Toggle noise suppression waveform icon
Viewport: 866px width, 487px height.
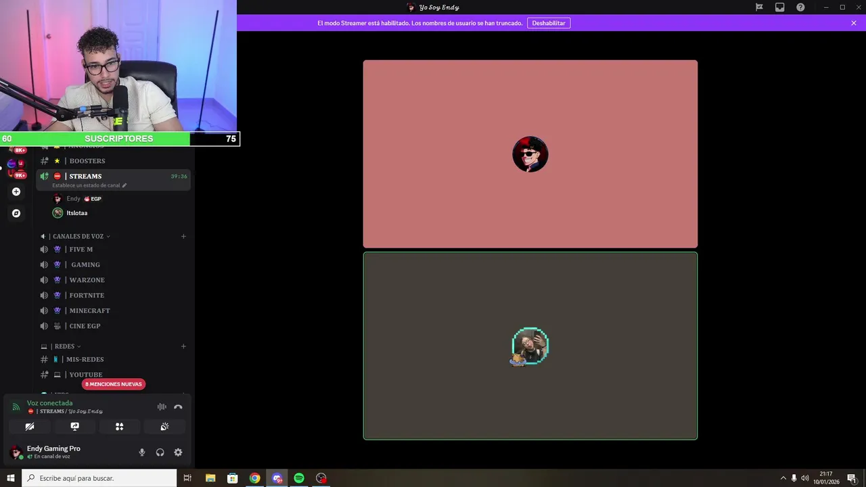pyautogui.click(x=162, y=407)
